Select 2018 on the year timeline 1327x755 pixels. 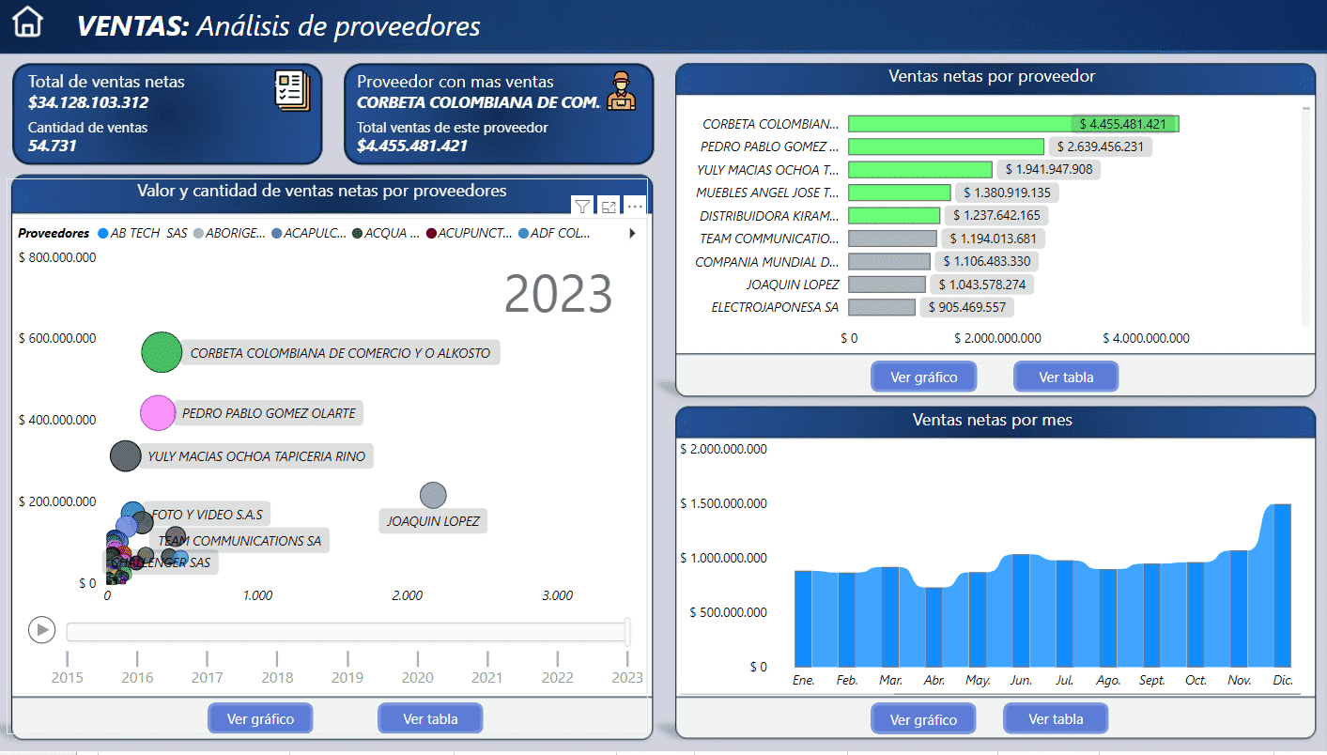[x=277, y=678]
